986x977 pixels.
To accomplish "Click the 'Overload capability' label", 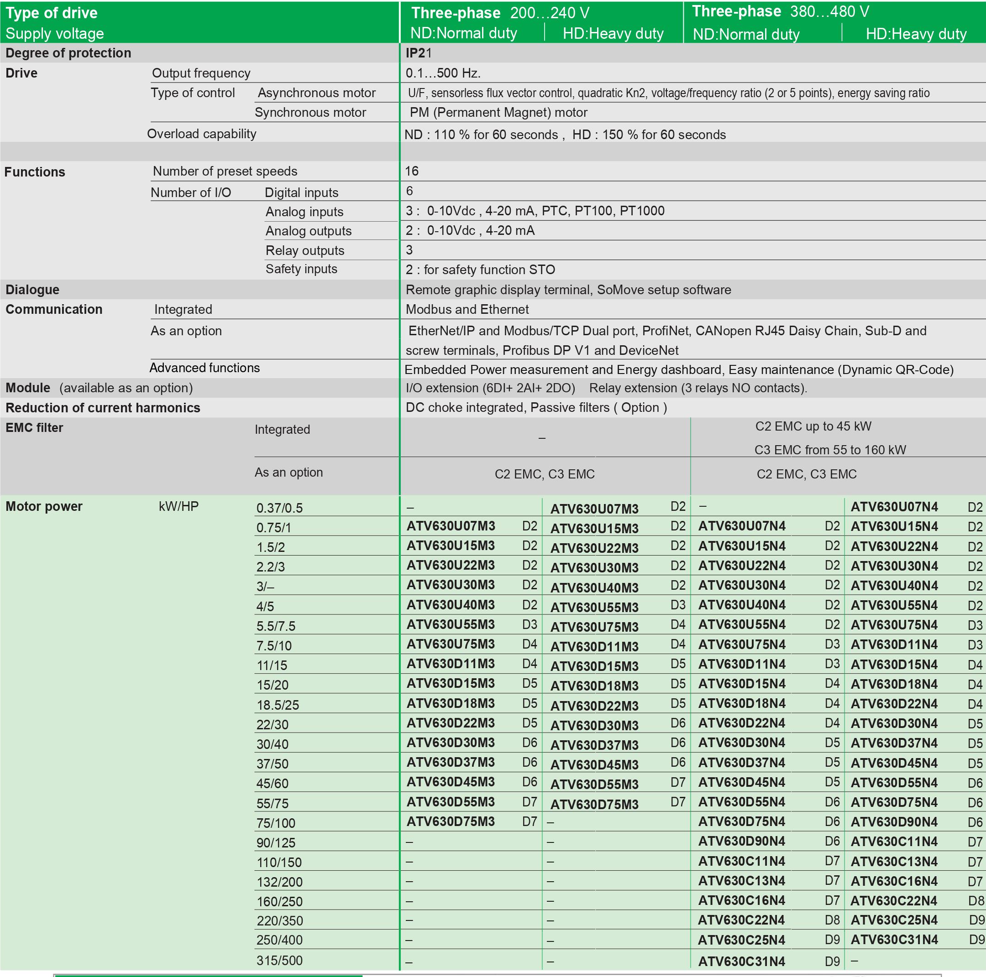I will (202, 134).
